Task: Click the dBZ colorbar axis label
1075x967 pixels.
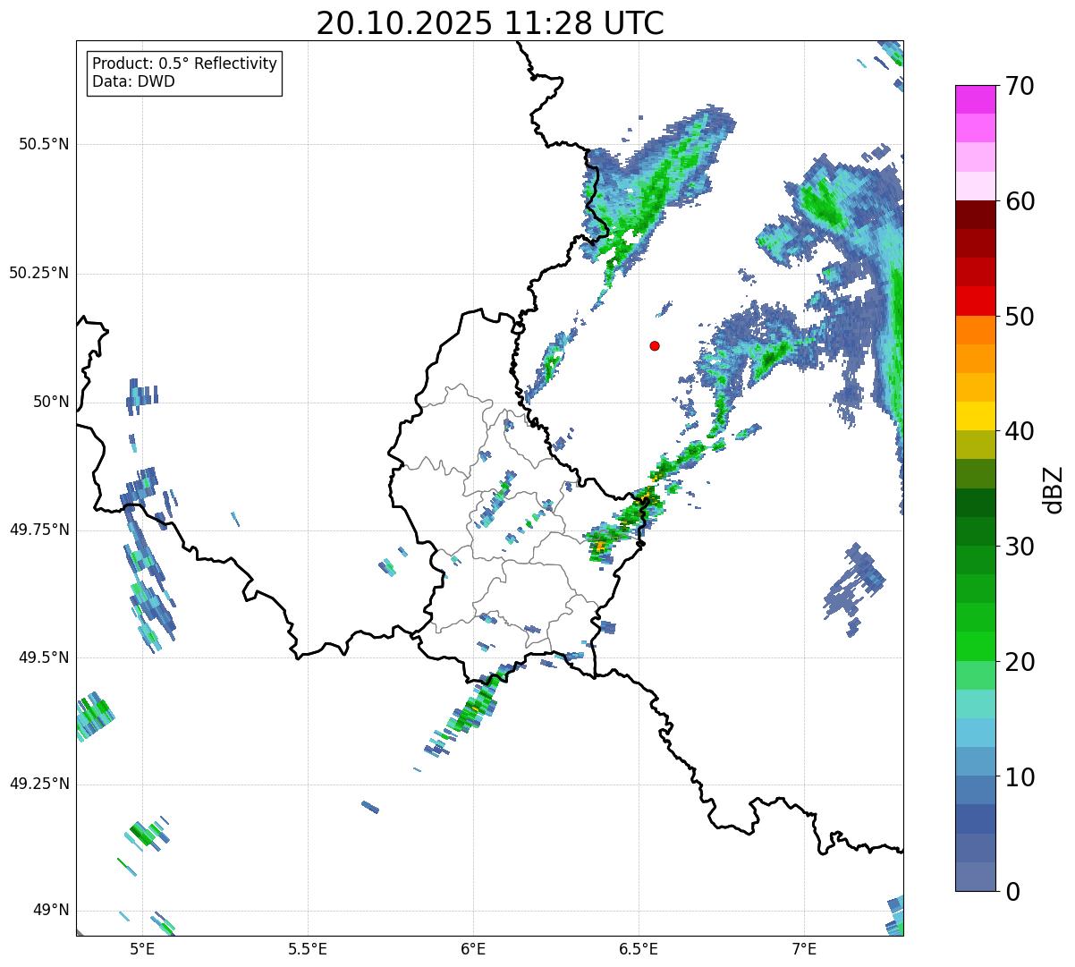Action: pyautogui.click(x=1054, y=489)
